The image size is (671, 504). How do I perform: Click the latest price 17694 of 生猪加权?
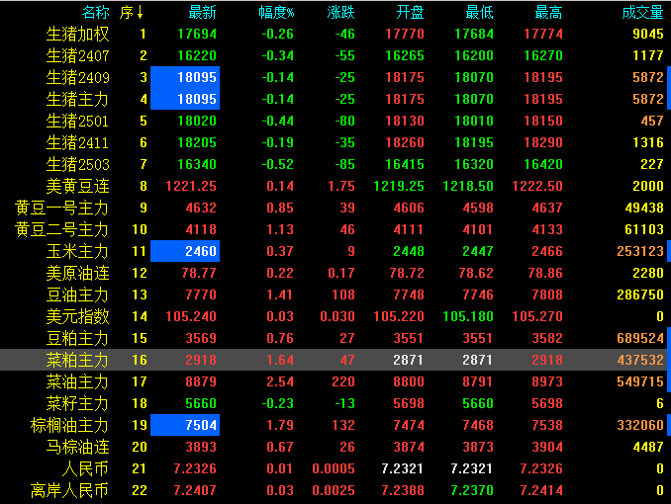[x=197, y=35]
